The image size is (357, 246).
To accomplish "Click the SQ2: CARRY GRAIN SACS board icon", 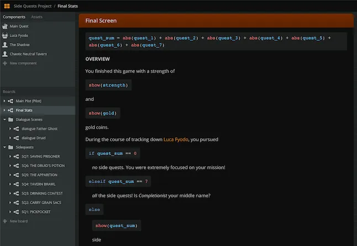I will click(x=16, y=203).
